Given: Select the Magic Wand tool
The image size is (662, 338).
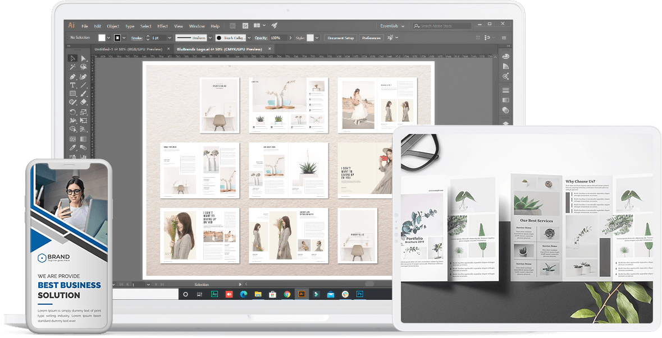Looking at the screenshot, I should 72,67.
